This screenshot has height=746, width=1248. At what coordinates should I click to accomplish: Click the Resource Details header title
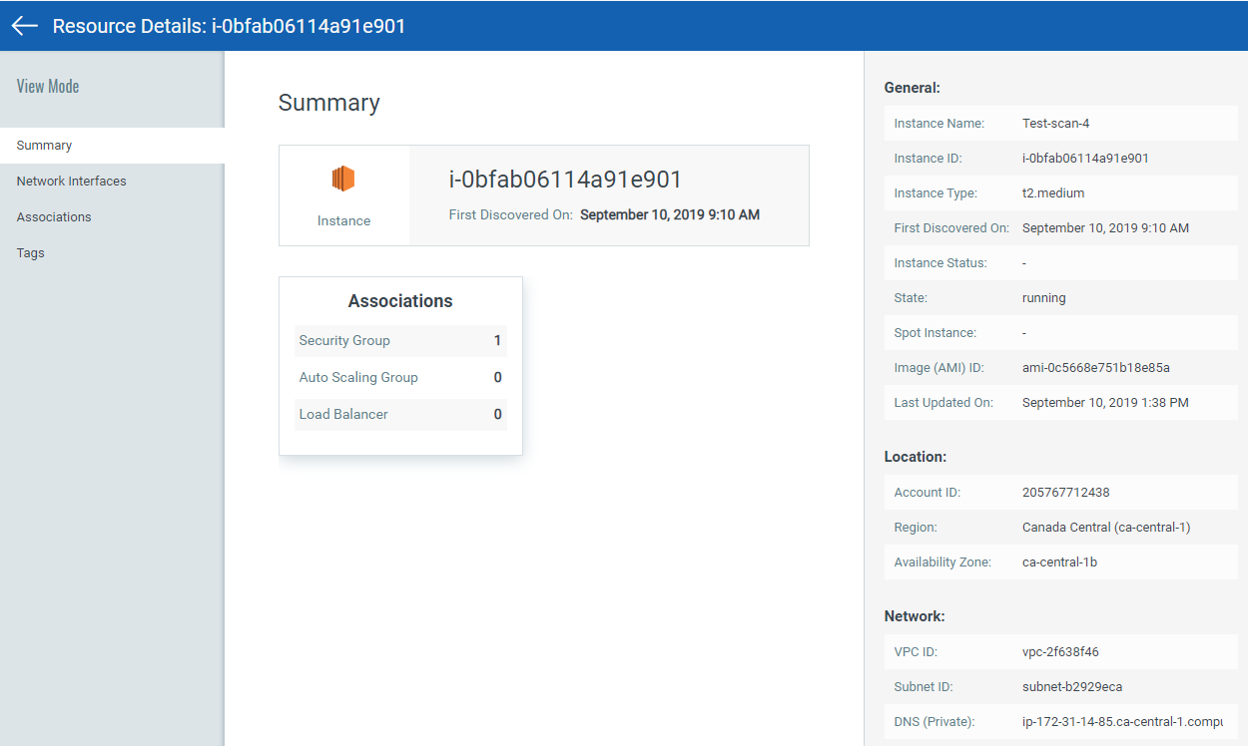click(x=230, y=26)
